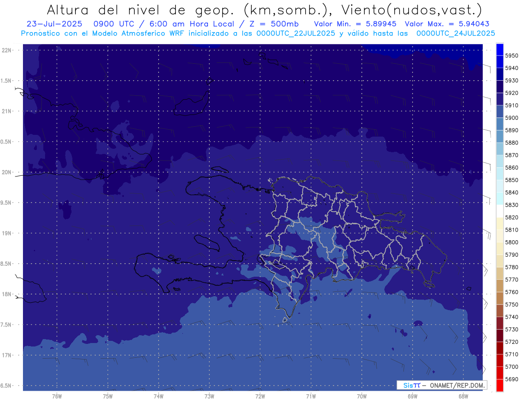The height and width of the screenshot is (402, 520).
Task: Click the '22N' latitude axis label
Action: pos(6,50)
